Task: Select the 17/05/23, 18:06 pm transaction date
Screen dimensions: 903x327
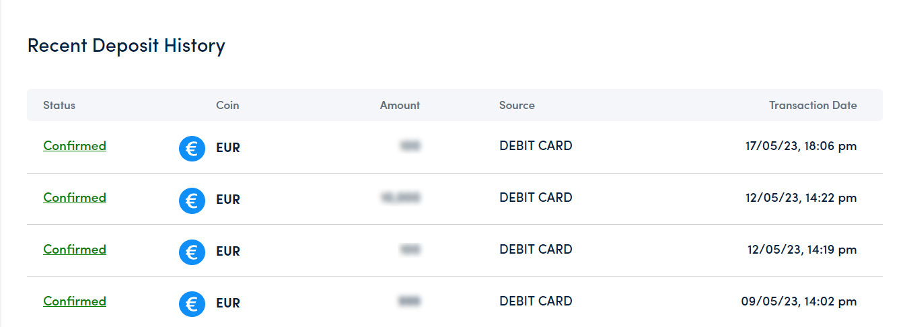Action: (801, 145)
